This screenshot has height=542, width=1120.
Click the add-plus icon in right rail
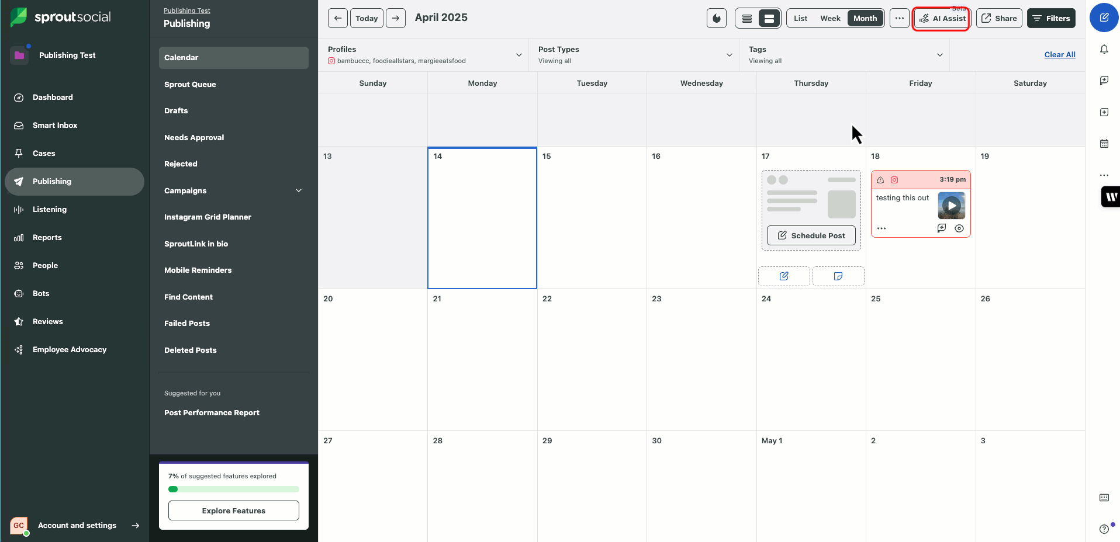(1104, 112)
